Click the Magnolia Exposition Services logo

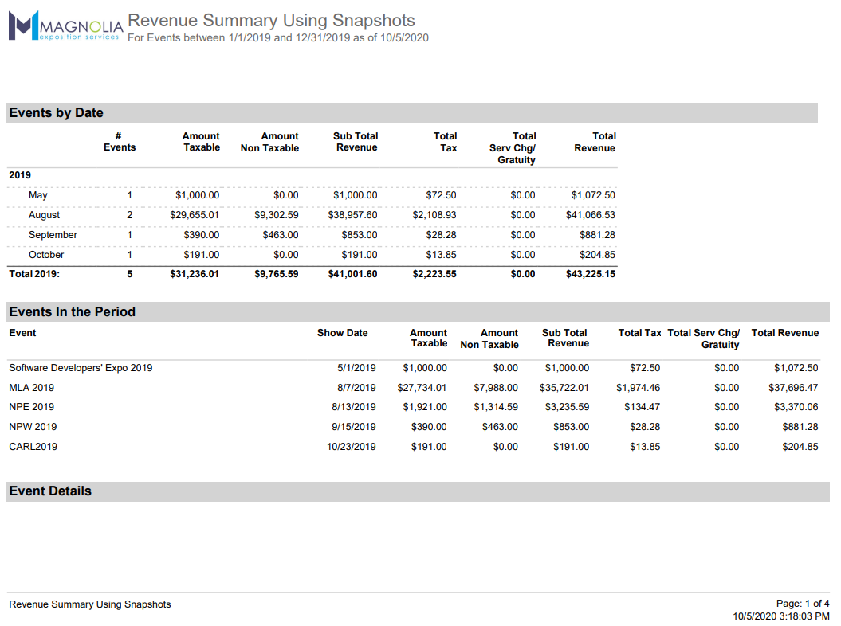tap(64, 26)
